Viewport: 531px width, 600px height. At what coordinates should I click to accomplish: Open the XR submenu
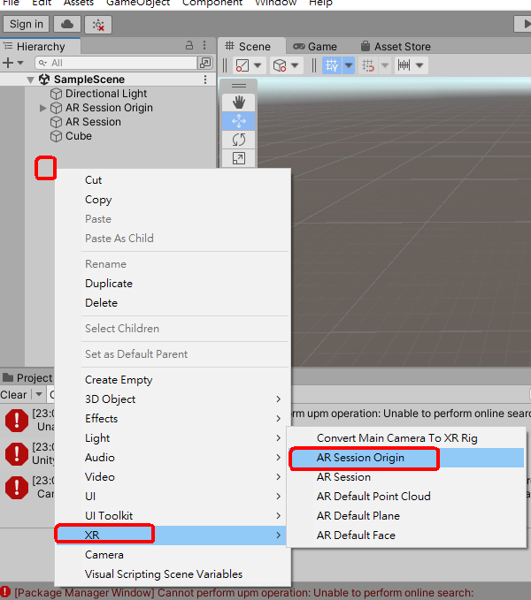[x=173, y=535]
